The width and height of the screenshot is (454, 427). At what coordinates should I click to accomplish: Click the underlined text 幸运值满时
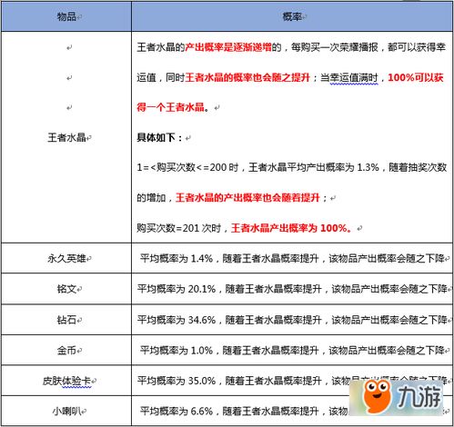354,77
